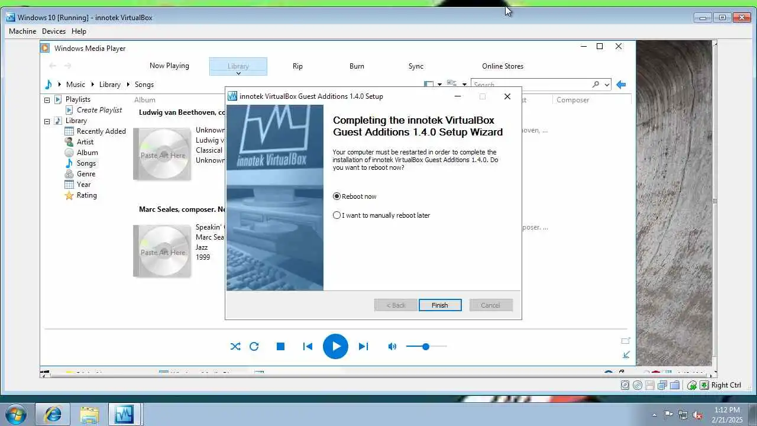Select I want to manually reboot later

(337, 215)
